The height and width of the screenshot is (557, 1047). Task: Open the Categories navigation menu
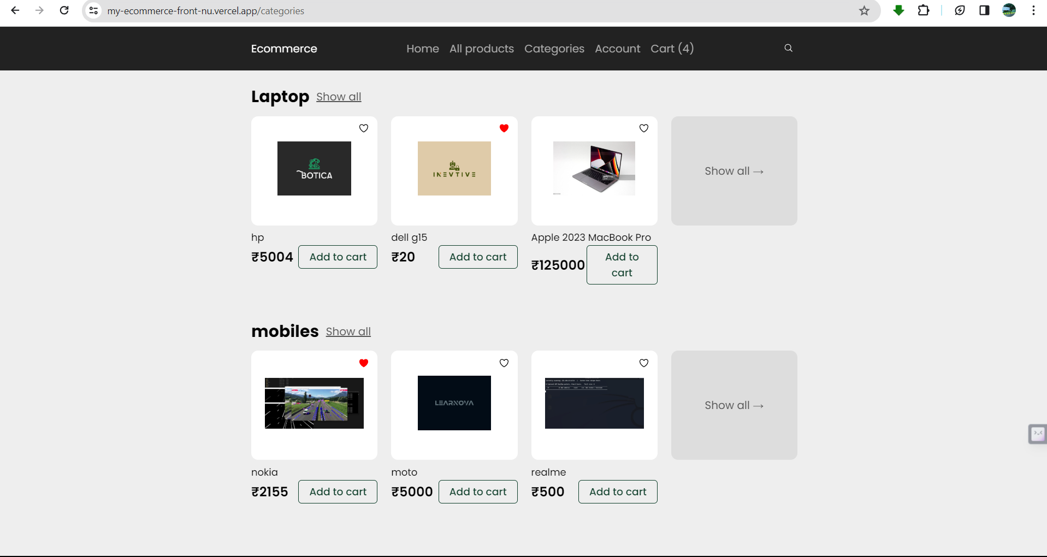(554, 49)
